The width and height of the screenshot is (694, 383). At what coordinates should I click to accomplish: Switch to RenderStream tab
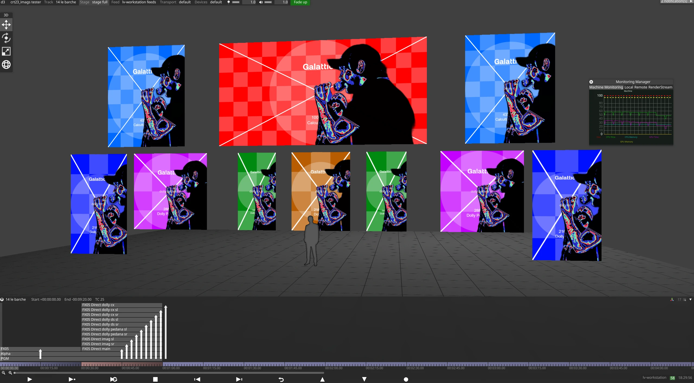pos(660,87)
